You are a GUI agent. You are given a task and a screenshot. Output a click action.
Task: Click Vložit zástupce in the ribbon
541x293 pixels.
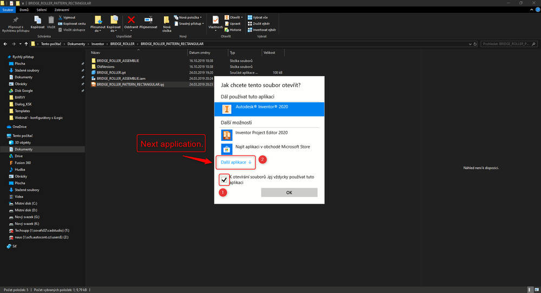[72, 30]
